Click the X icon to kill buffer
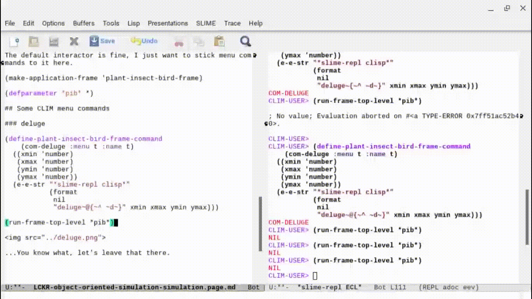 pos(74,41)
